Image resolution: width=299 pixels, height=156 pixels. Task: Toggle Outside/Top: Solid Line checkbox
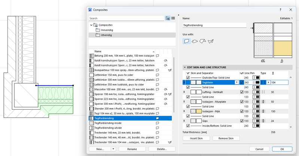tap(188, 78)
